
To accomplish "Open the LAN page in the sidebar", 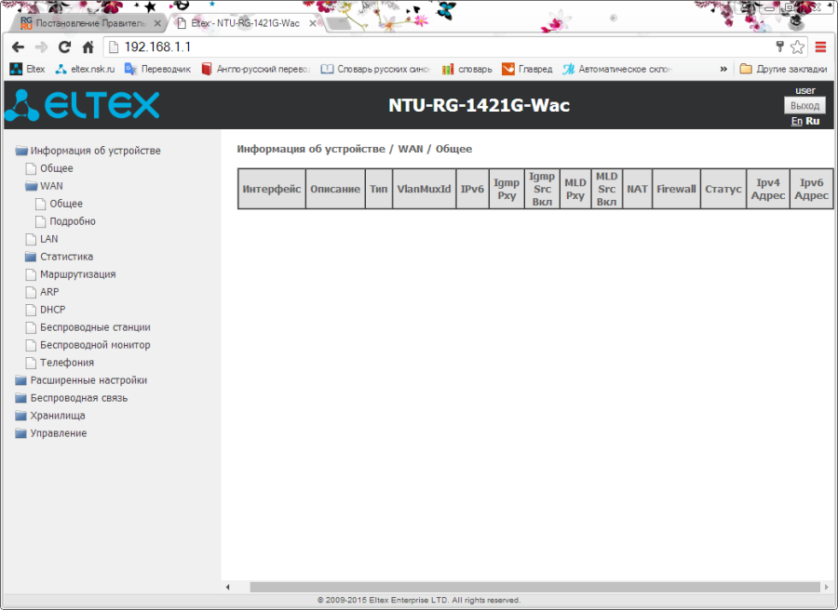I will (42, 239).
